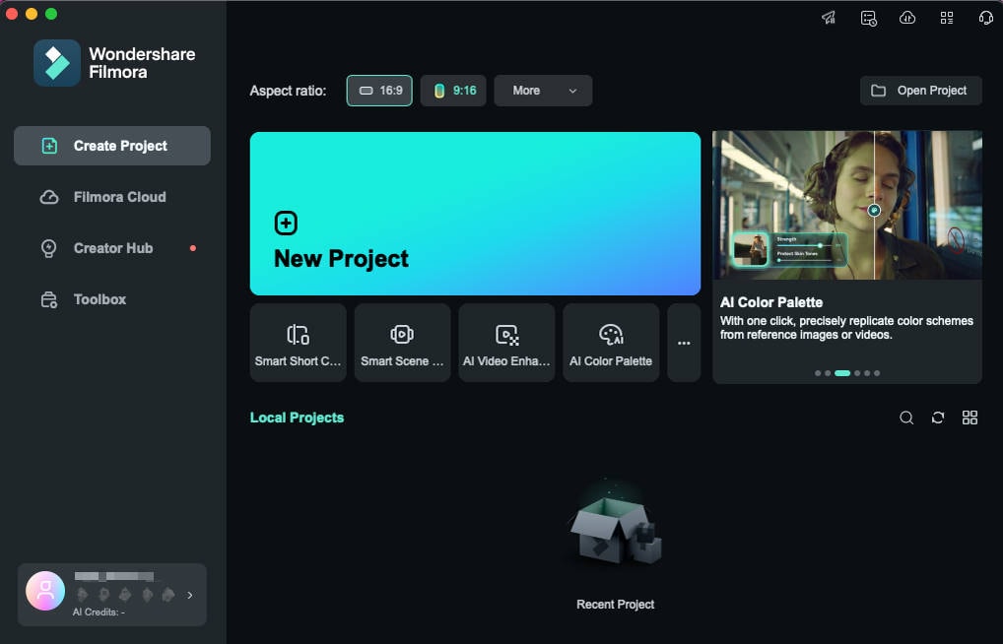Screen dimensions: 1003x644
Task: Select 16:9 aspect ratio
Action: [379, 91]
